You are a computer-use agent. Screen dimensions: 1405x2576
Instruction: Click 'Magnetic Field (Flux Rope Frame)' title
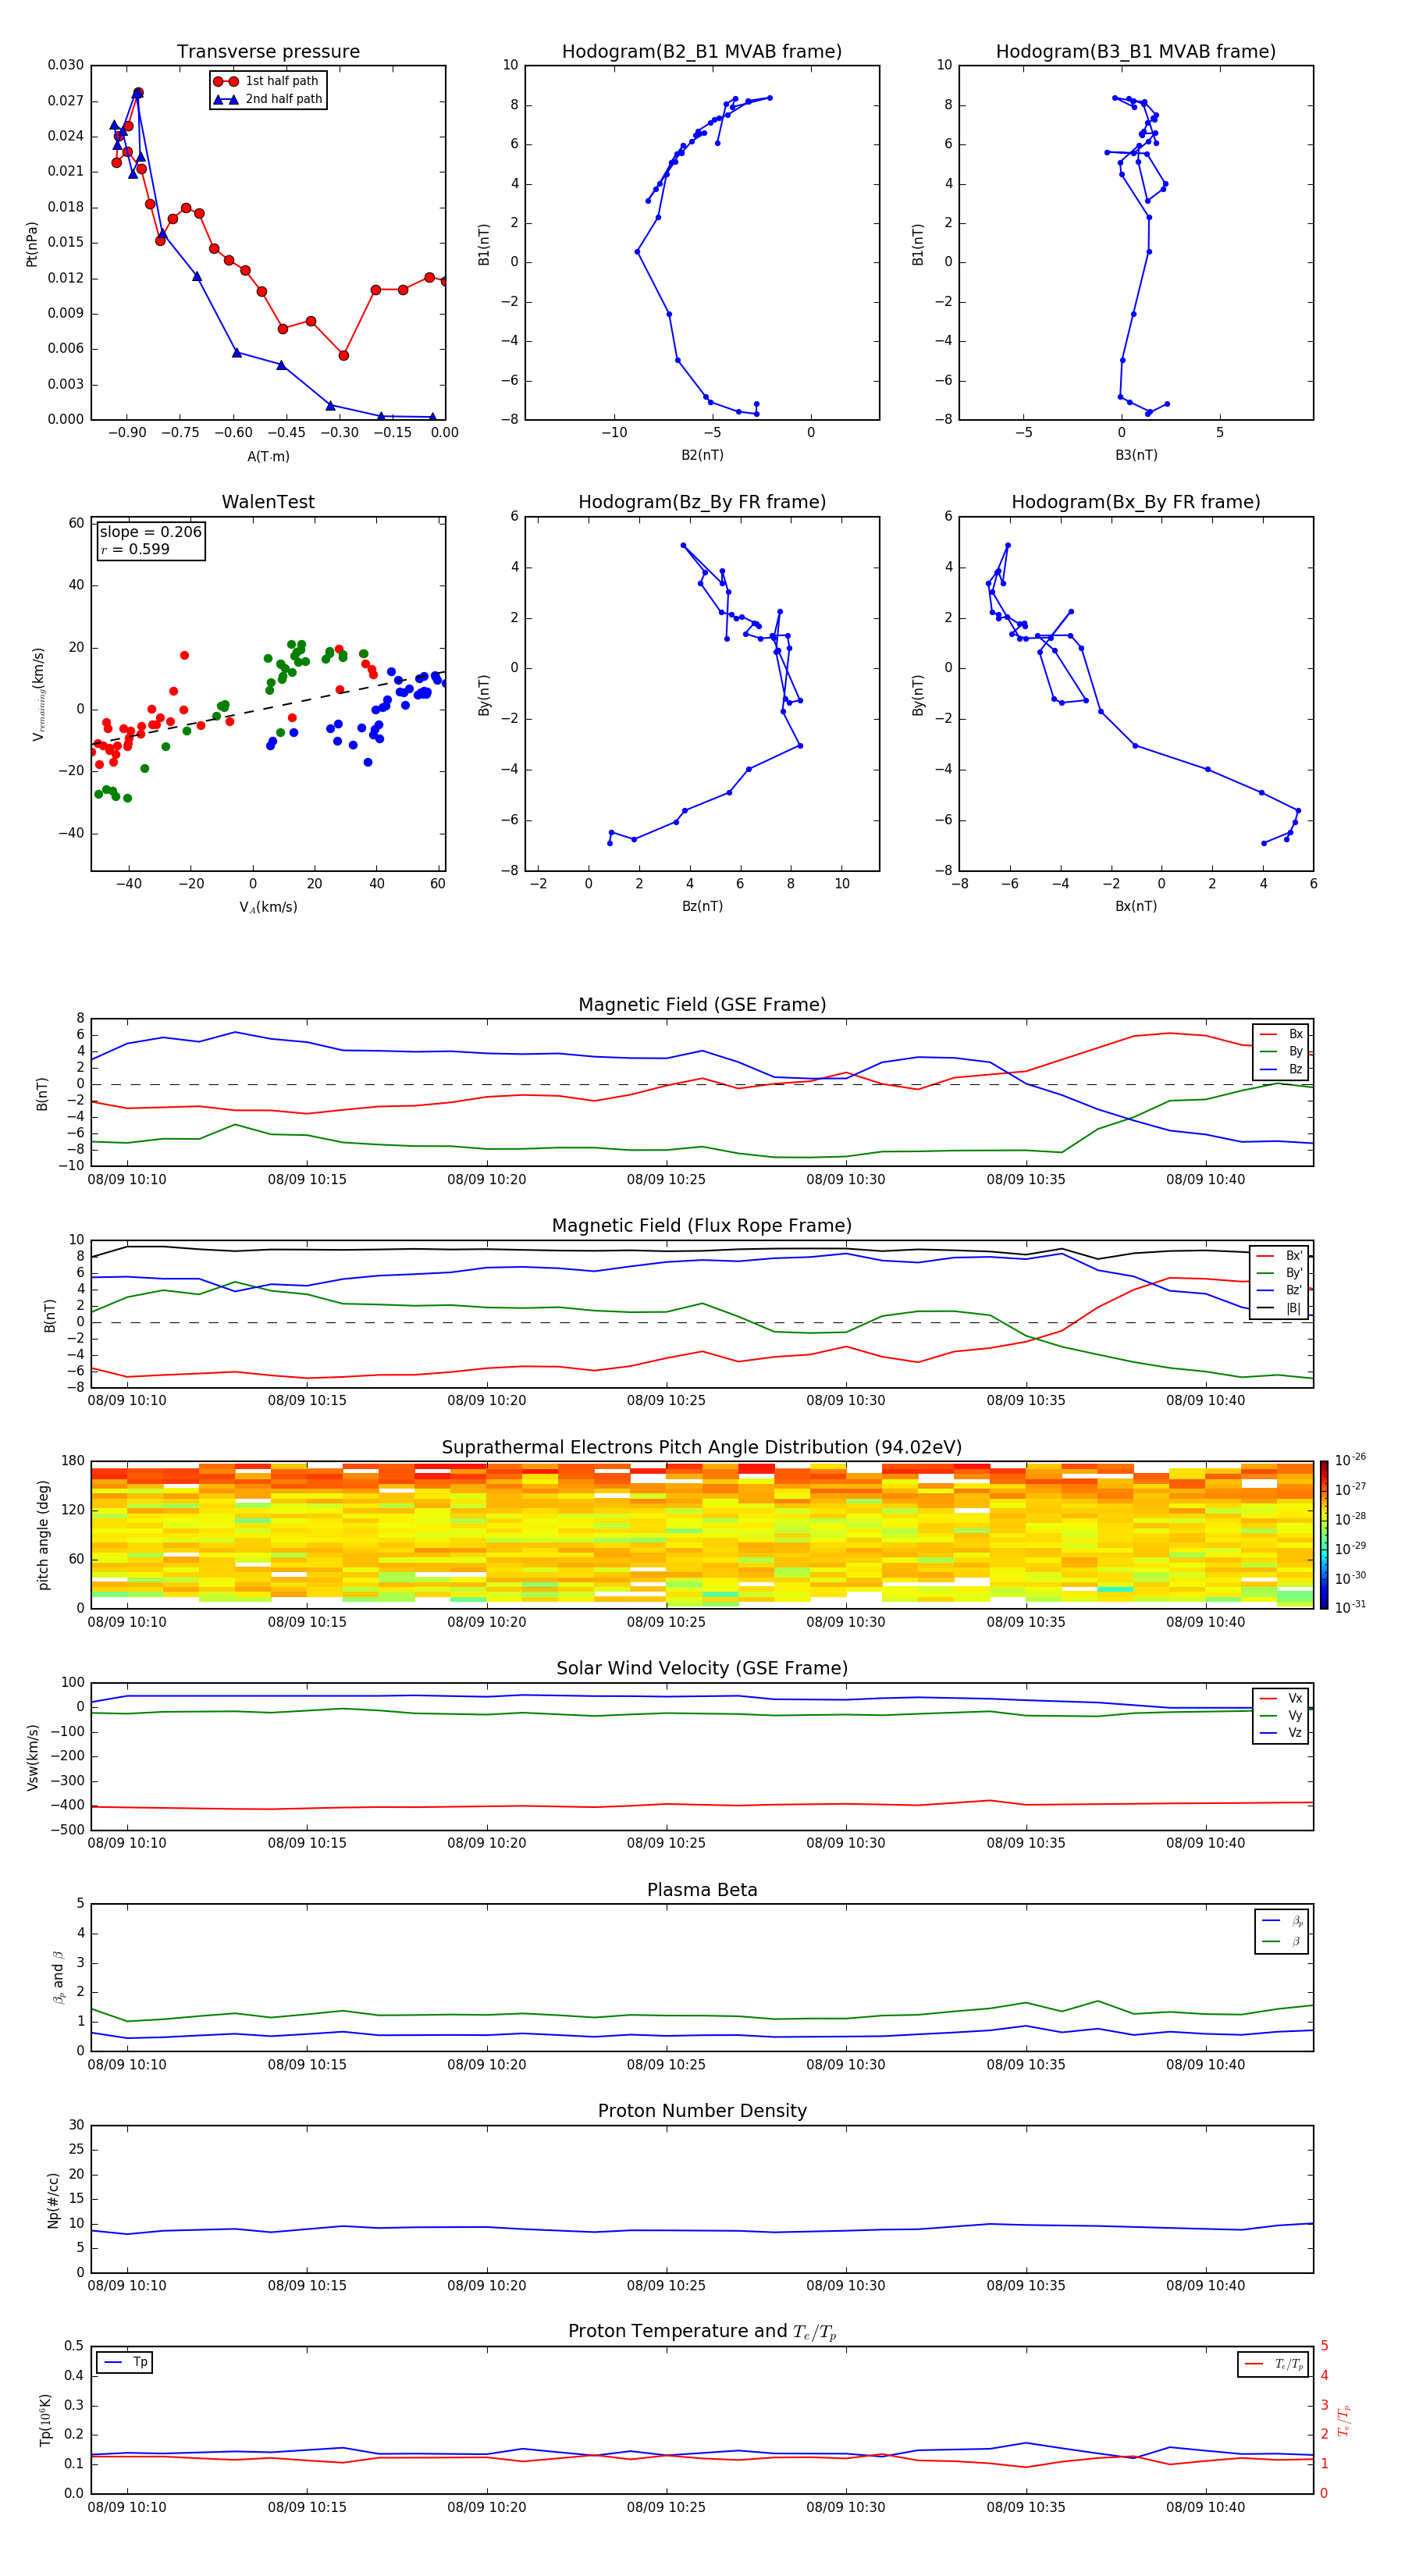click(702, 1226)
